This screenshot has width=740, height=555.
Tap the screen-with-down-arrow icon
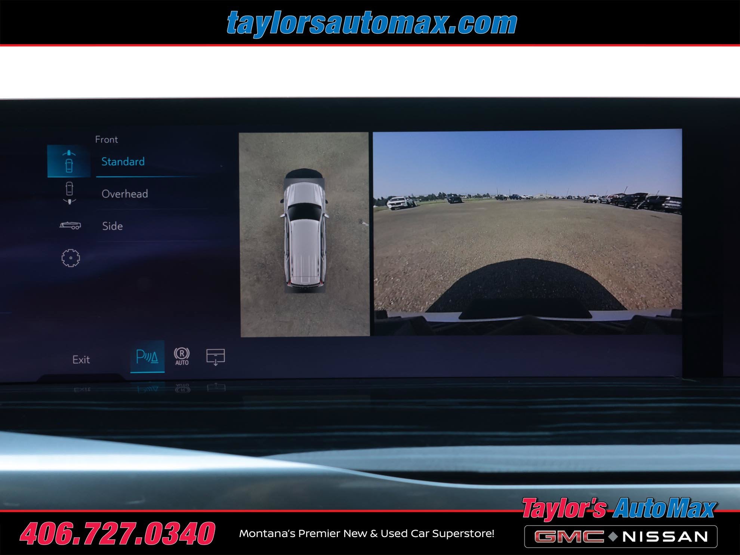pyautogui.click(x=216, y=357)
